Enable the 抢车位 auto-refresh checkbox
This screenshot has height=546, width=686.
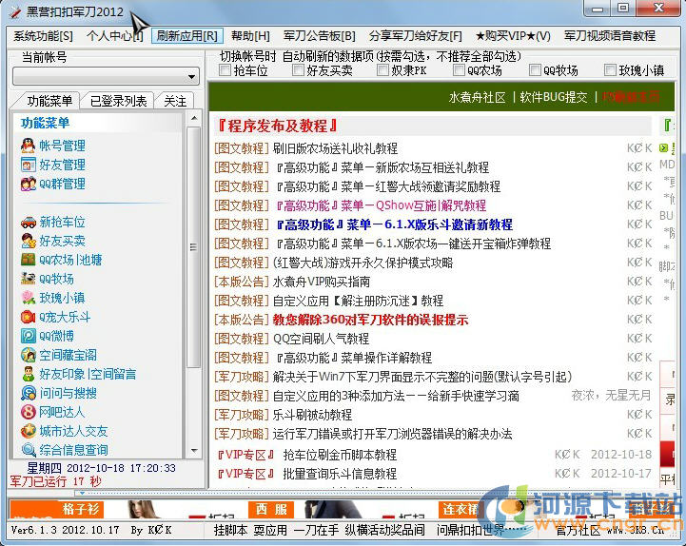[x=225, y=70]
